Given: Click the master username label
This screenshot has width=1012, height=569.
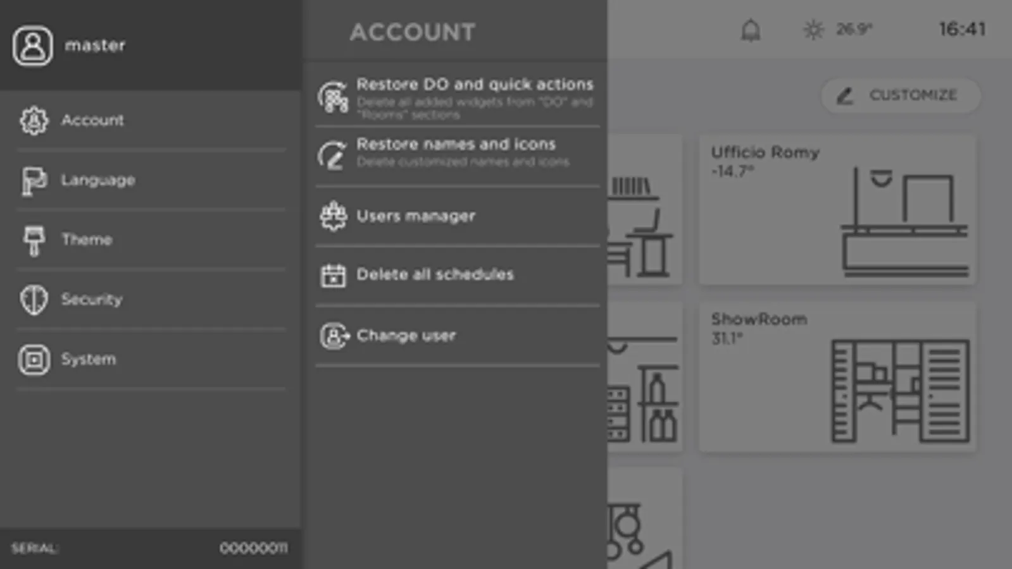Looking at the screenshot, I should point(95,46).
